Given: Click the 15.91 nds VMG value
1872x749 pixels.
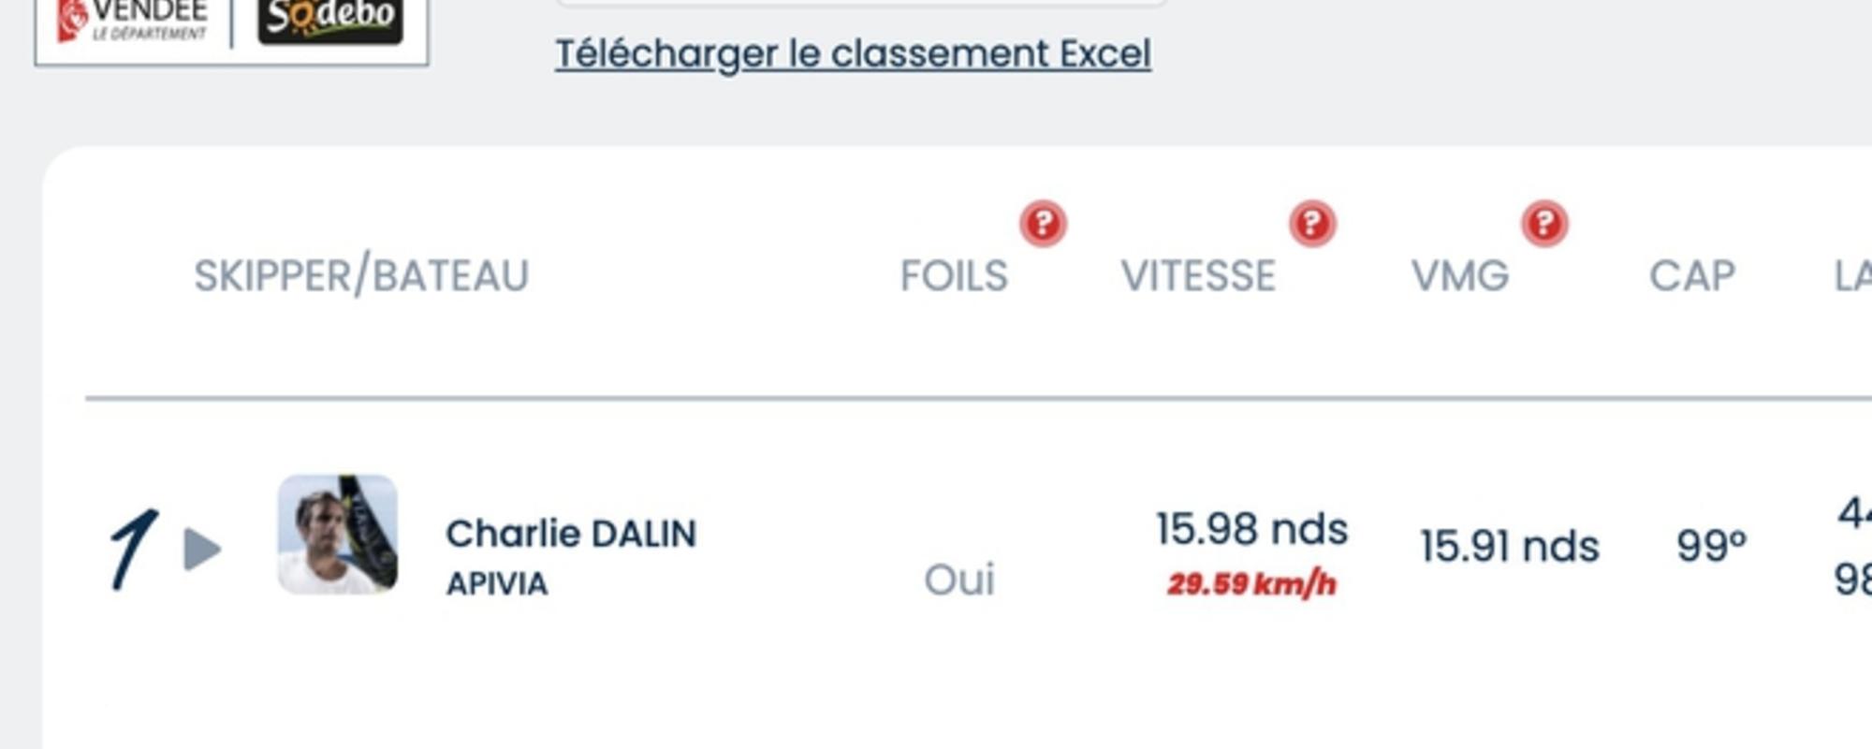Looking at the screenshot, I should 1509,546.
